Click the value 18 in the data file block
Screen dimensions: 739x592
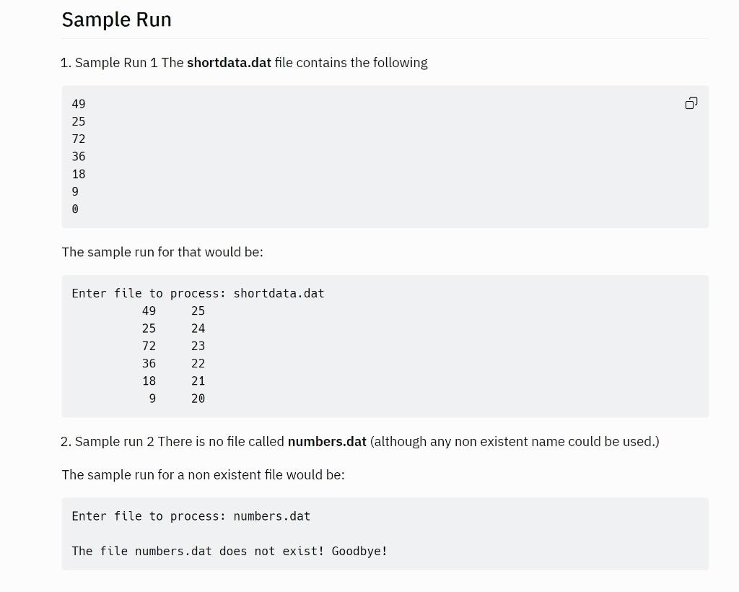(79, 175)
